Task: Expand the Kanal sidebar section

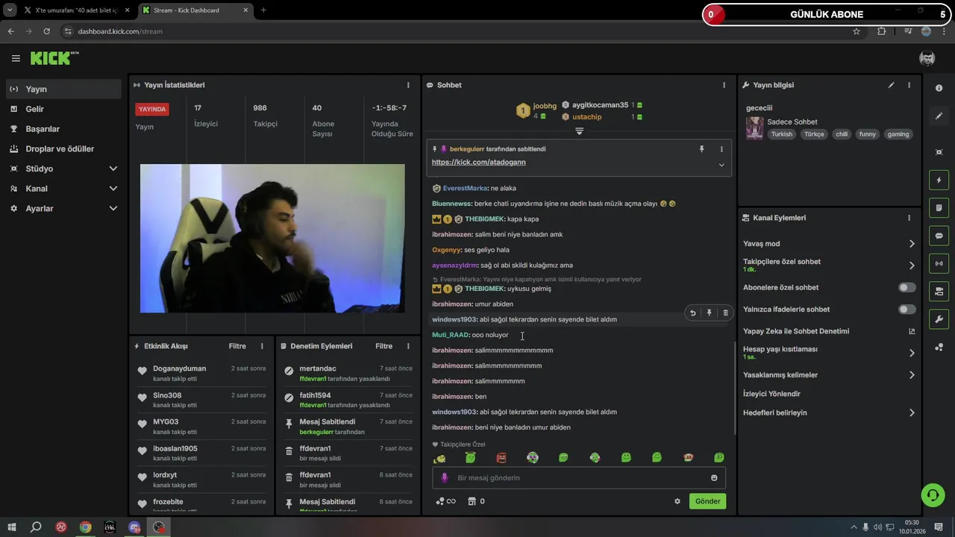Action: 113,189
